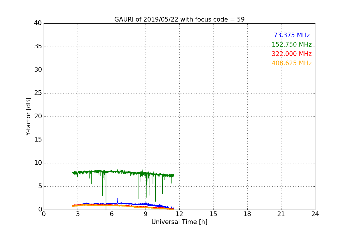Click the y-axis tick label 30

(38, 70)
